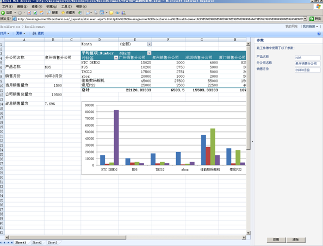Open the Edit icon dropdown arrow
Image resolution: width=323 pixels, height=246 pixels.
[x=107, y=12]
